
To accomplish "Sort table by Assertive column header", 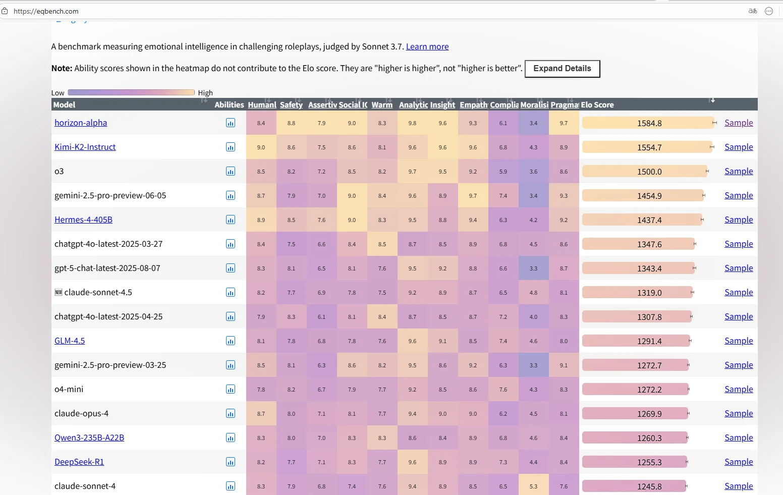I will (322, 105).
